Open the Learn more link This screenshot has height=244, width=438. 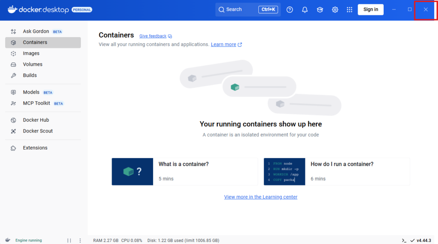(x=223, y=44)
